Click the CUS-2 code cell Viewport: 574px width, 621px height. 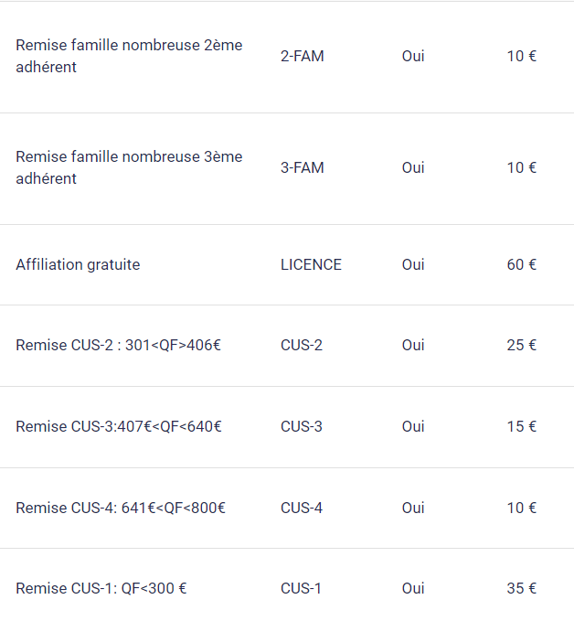302,346
